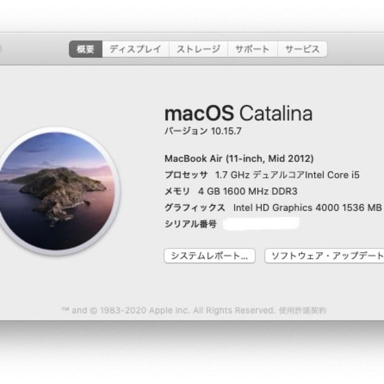The image size is (384, 384).
Task: Click the Apple copyright notice text
Action: [x=167, y=310]
